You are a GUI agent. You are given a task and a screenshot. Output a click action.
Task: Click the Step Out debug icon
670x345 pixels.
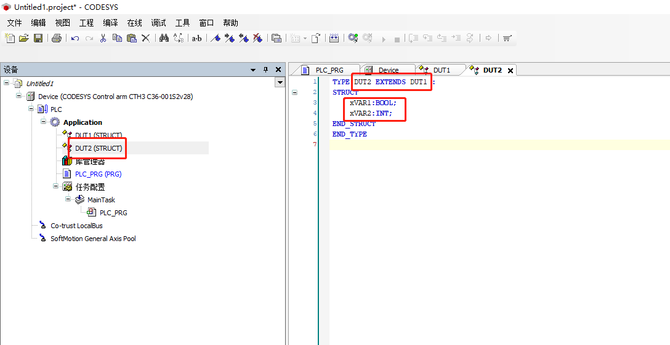[x=442, y=38]
